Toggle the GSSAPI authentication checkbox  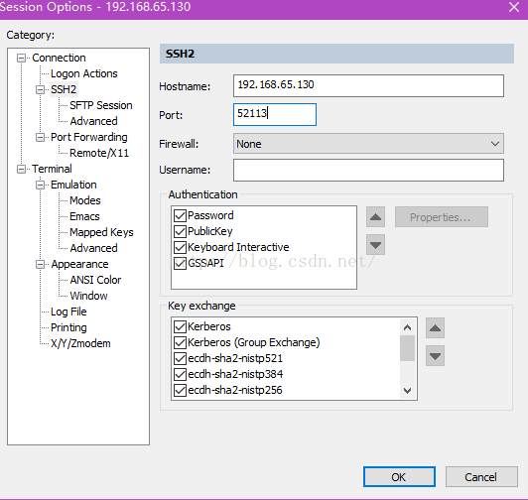tap(181, 263)
